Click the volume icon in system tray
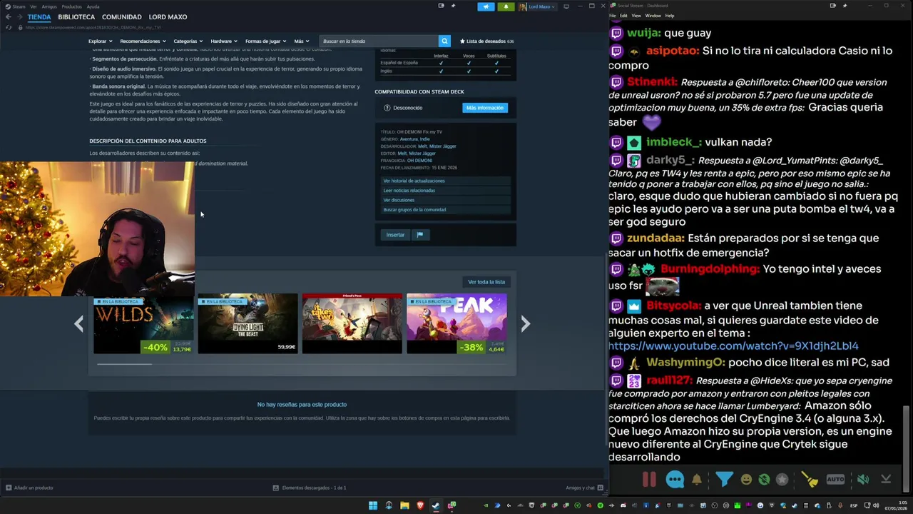This screenshot has width=913, height=514. (x=876, y=505)
